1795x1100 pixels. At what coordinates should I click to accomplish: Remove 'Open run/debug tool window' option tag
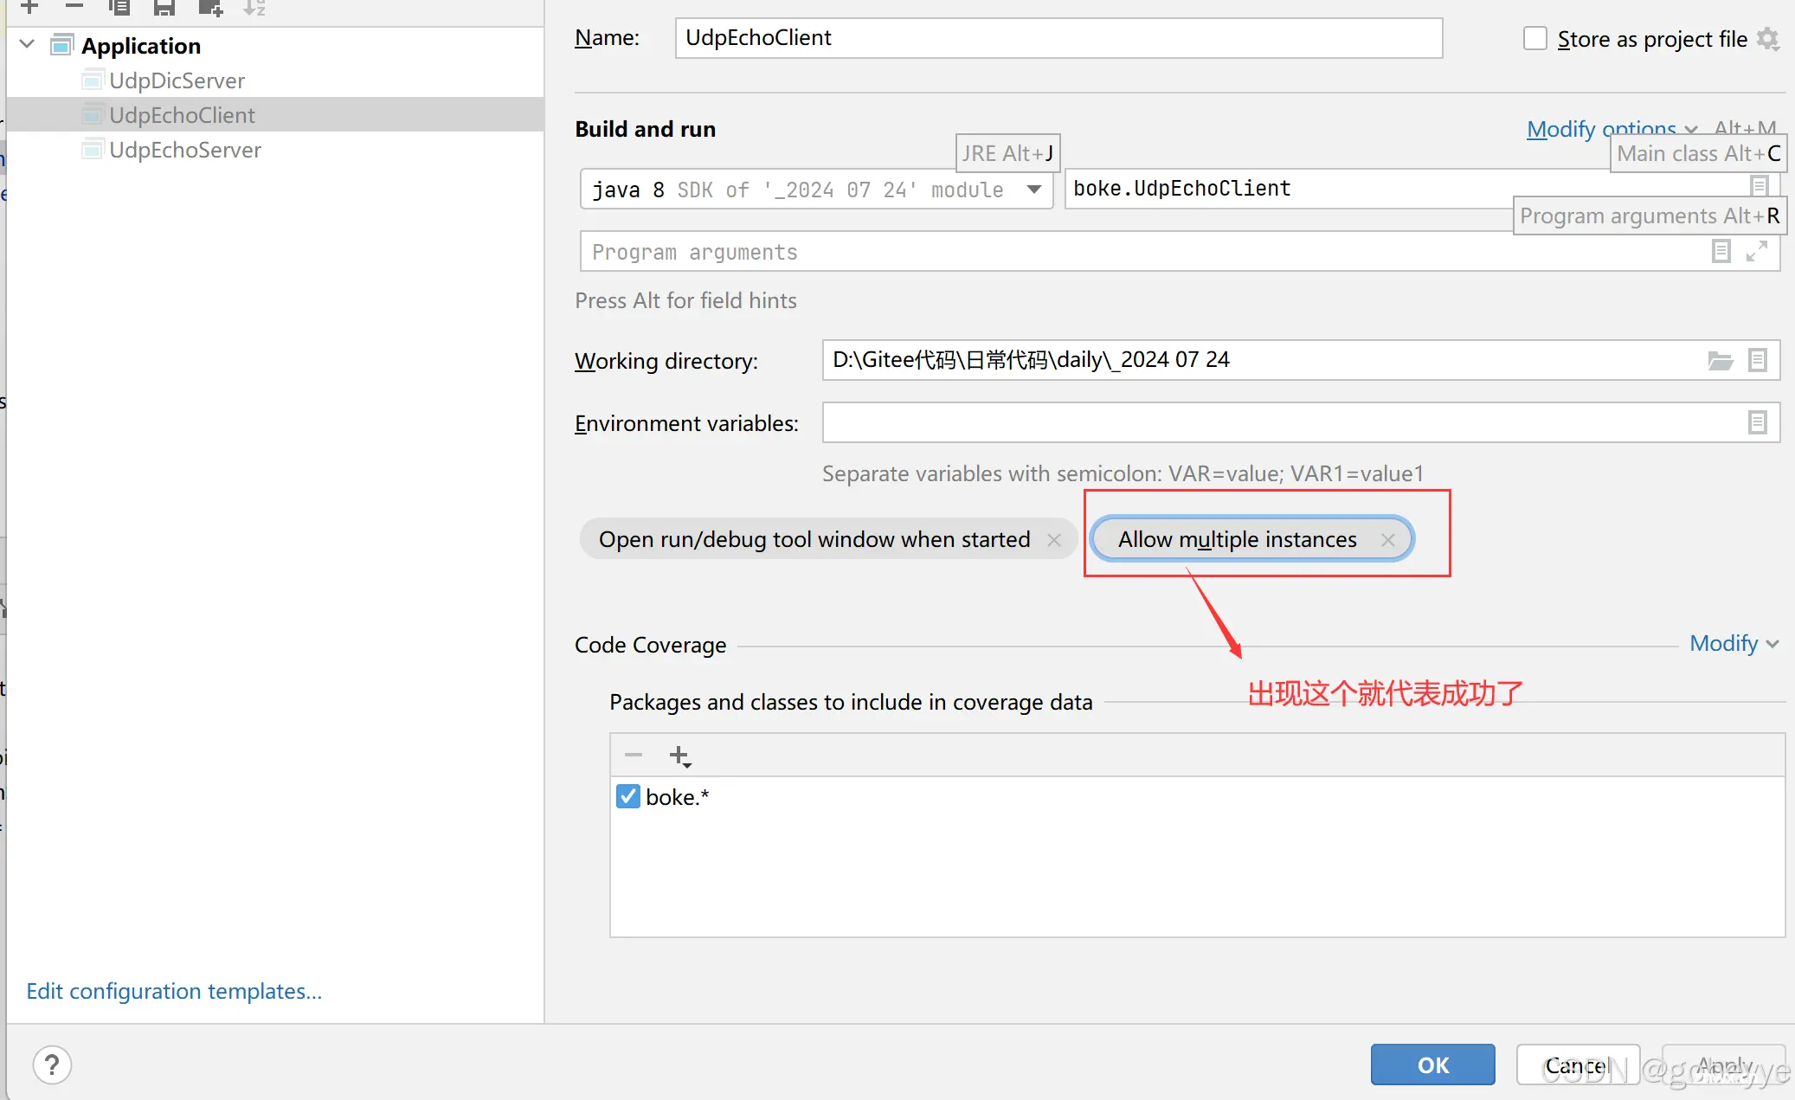pyautogui.click(x=1054, y=540)
